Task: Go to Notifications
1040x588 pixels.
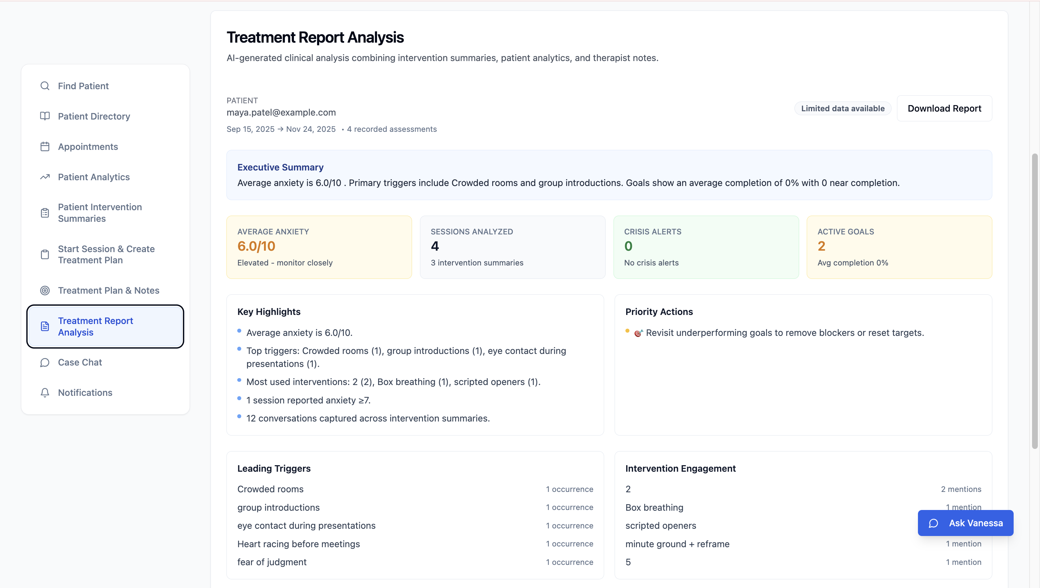Action: click(105, 393)
